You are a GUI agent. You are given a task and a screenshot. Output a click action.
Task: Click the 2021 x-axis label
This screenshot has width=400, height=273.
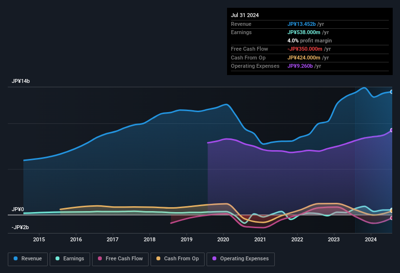pos(260,239)
